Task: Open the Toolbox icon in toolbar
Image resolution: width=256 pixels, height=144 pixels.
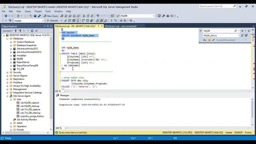Action: 168,16
